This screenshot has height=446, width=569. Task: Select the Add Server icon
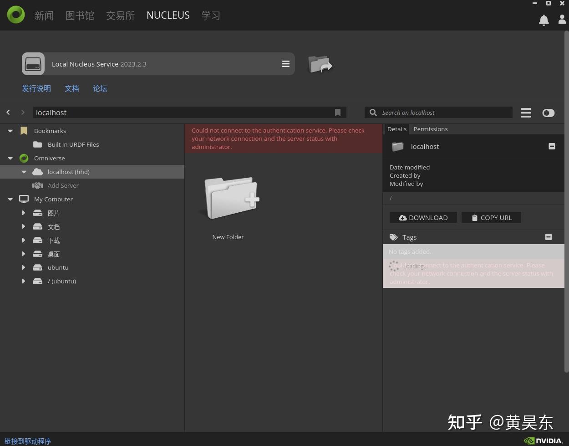(x=37, y=185)
